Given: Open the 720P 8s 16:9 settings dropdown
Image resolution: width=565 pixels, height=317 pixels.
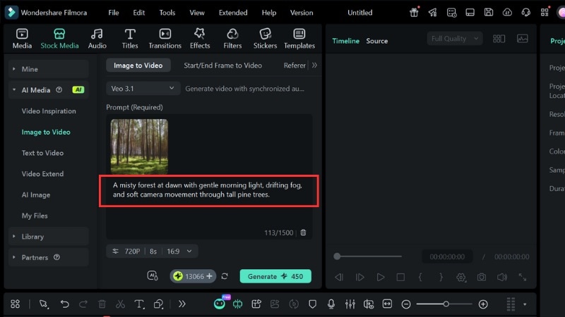Looking at the screenshot, I should click(x=152, y=251).
